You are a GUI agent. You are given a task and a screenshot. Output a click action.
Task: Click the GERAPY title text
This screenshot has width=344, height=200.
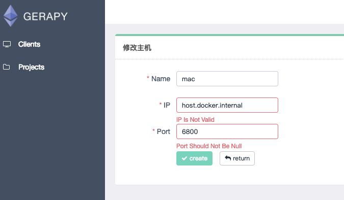click(x=45, y=17)
